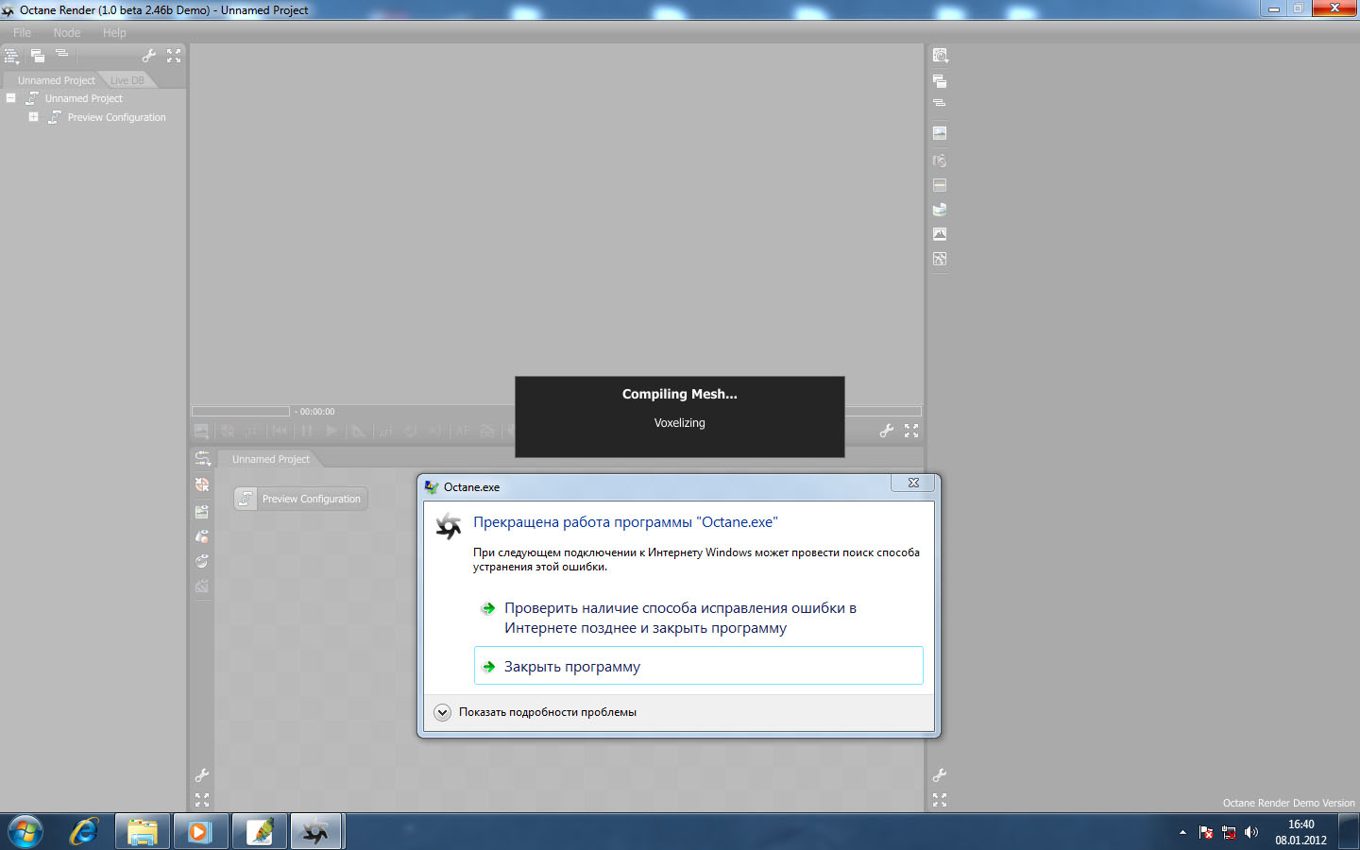Open outliner panel wrench settings

(x=149, y=56)
